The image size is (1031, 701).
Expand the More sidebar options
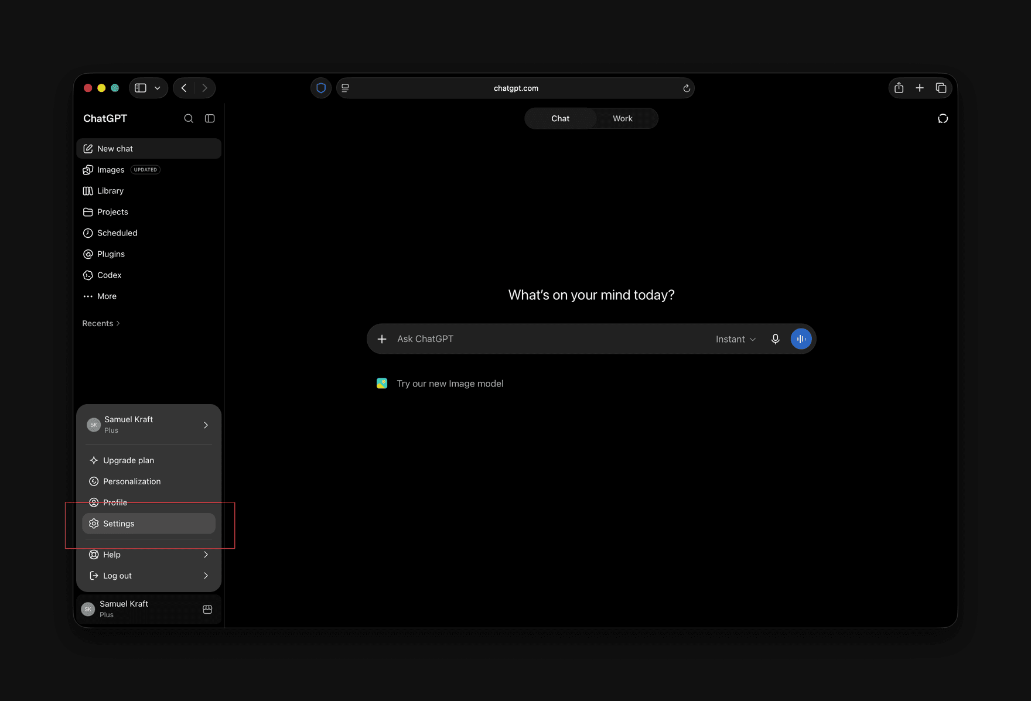click(149, 296)
